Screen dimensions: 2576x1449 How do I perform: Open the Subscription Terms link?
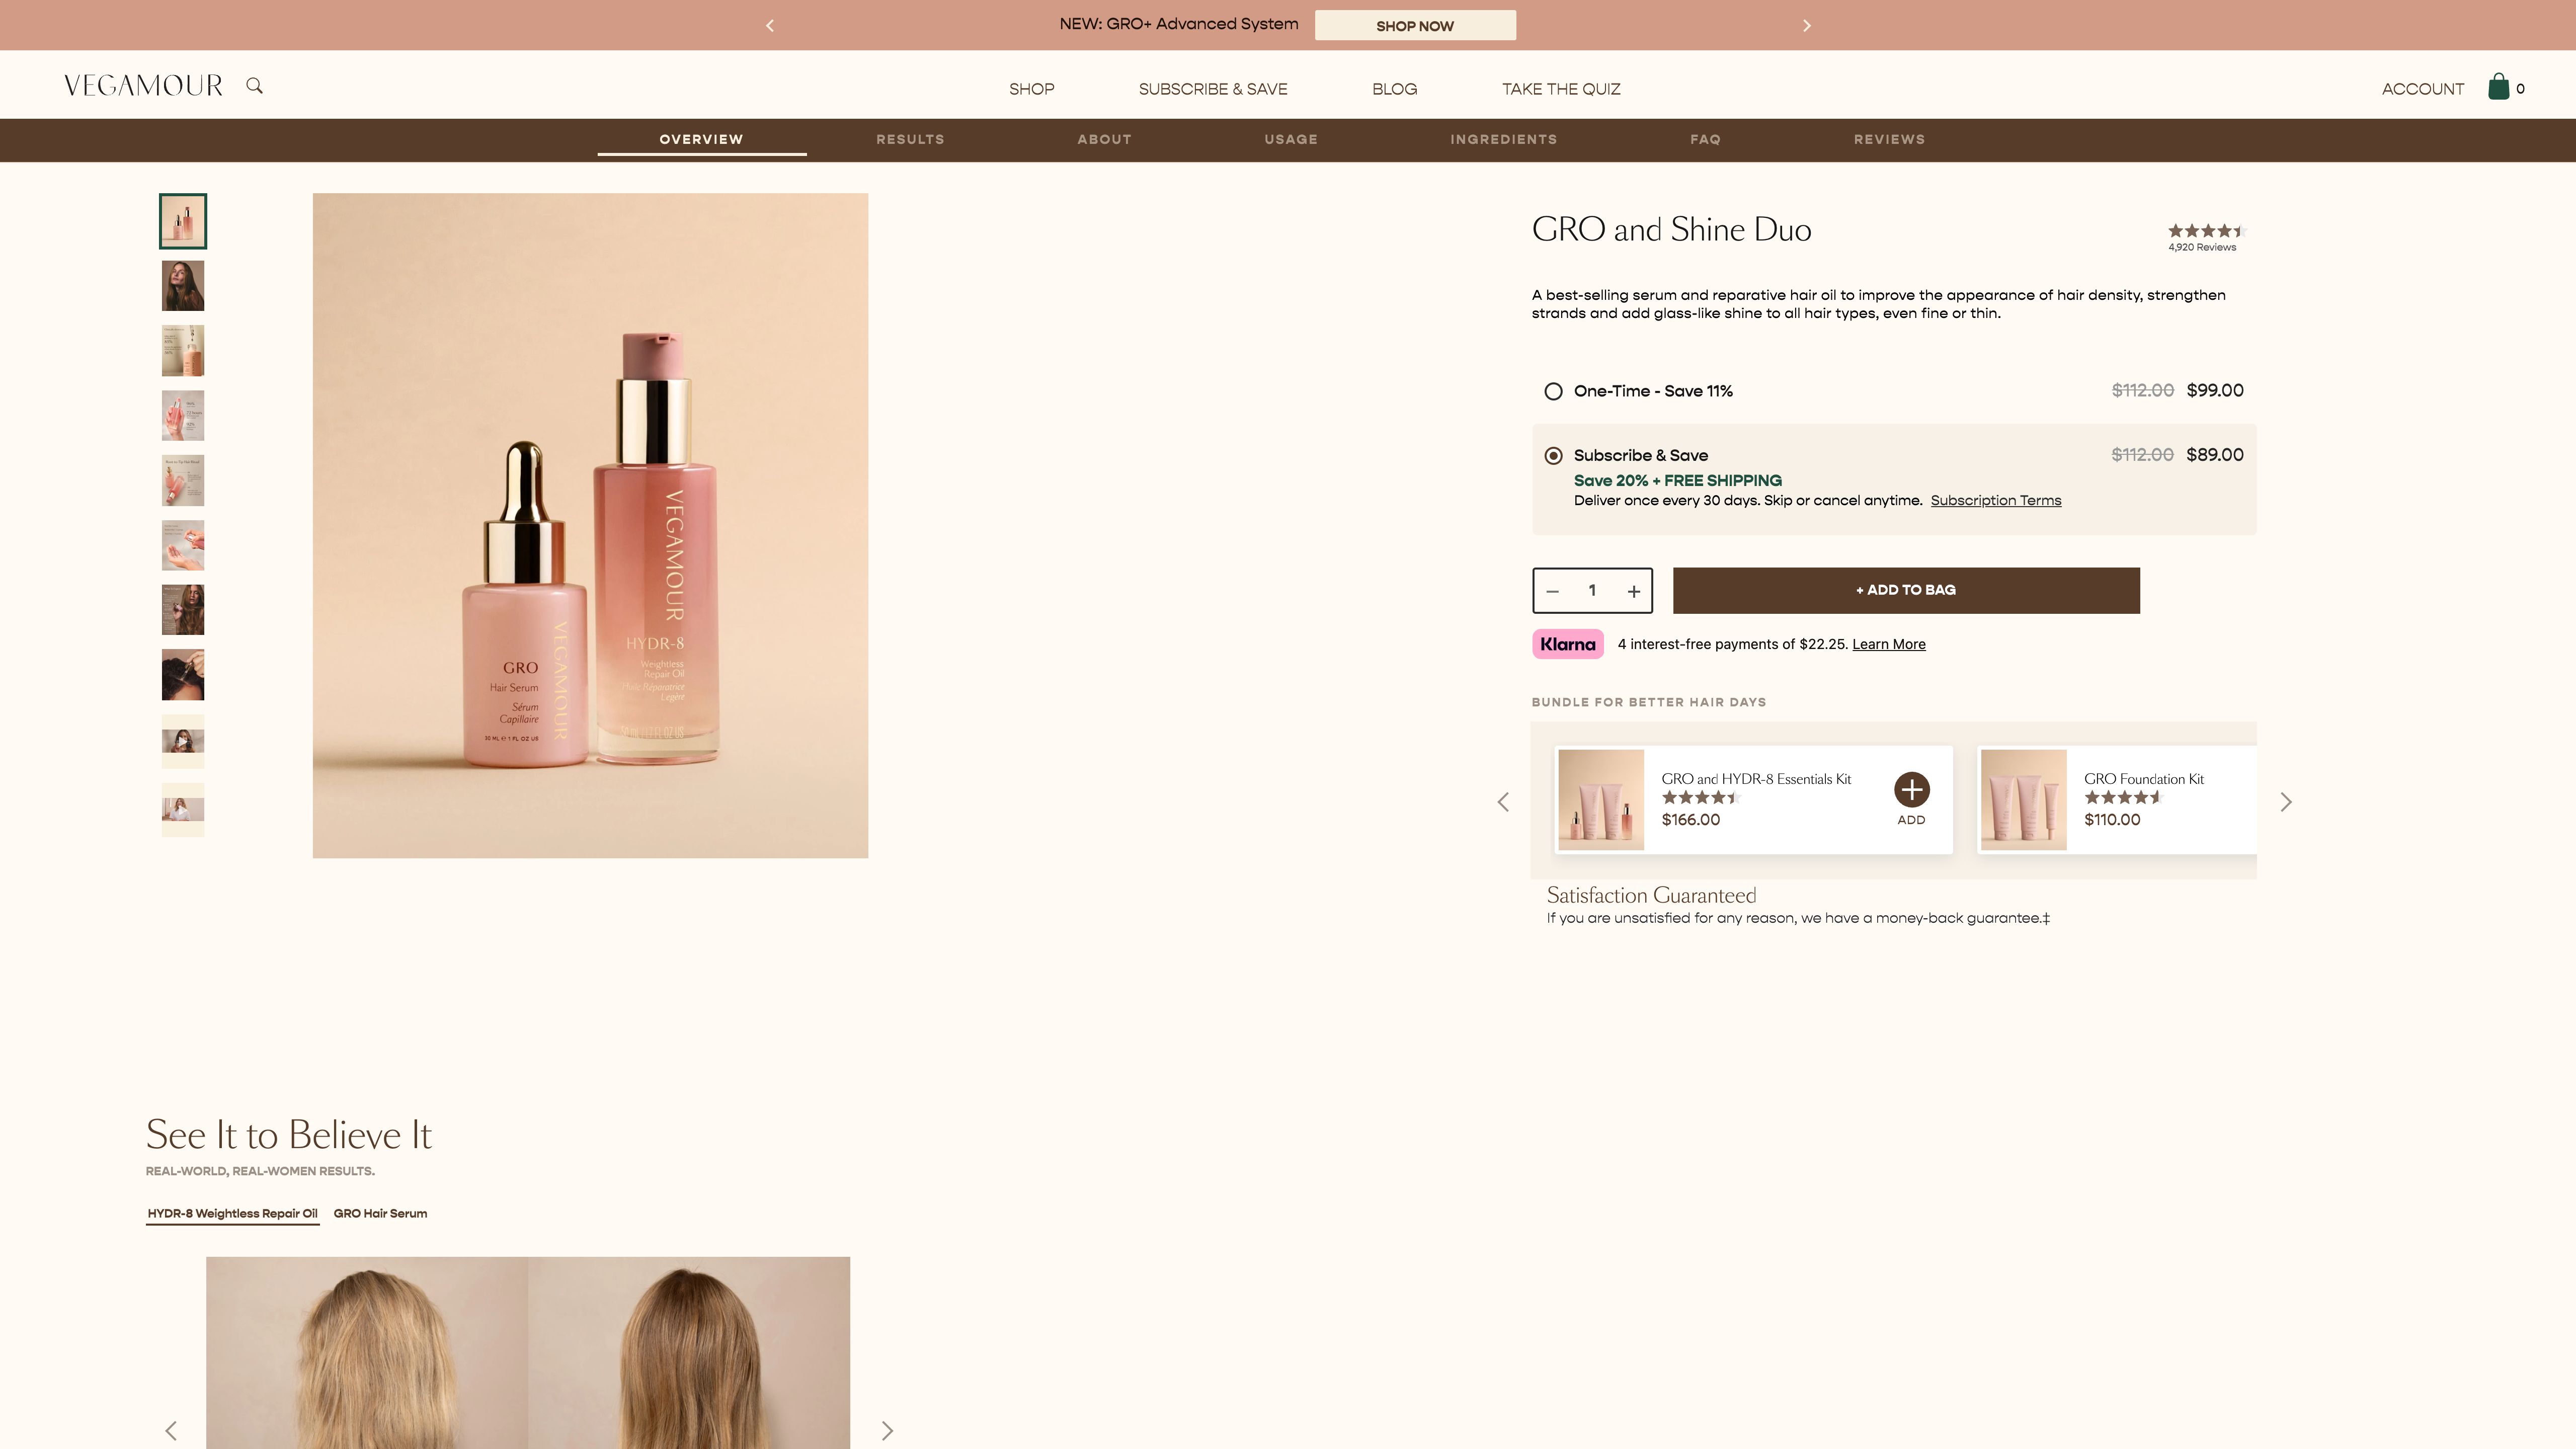pos(1995,500)
